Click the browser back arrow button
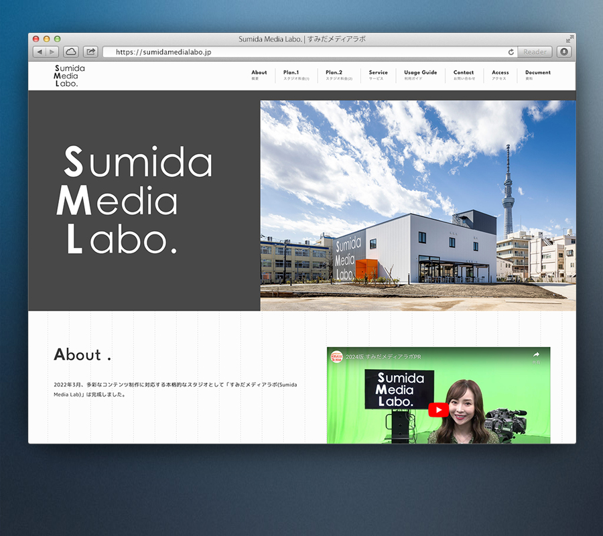Screen dimensions: 603x536 click(x=40, y=52)
